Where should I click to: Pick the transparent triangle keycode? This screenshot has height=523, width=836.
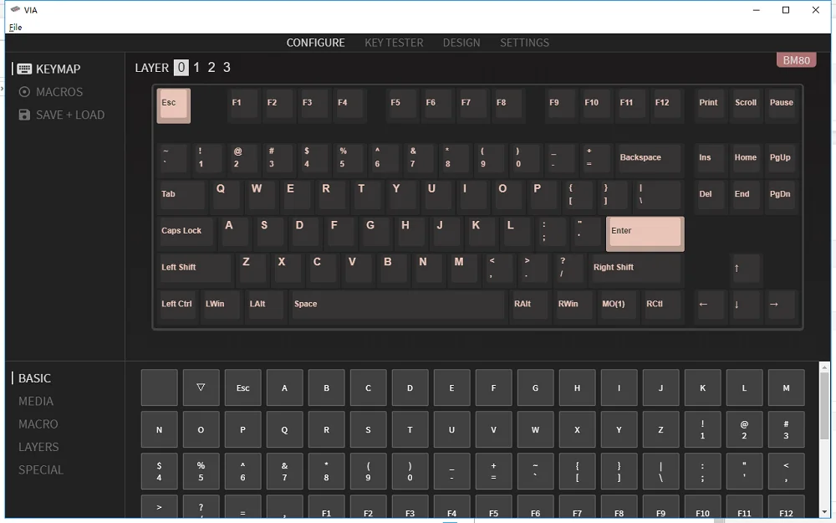click(x=201, y=387)
